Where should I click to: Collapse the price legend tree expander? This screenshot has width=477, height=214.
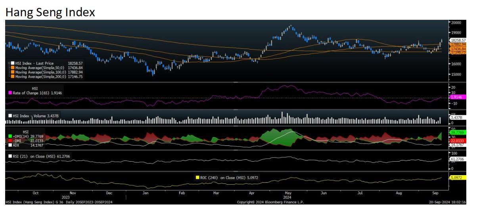8,63
